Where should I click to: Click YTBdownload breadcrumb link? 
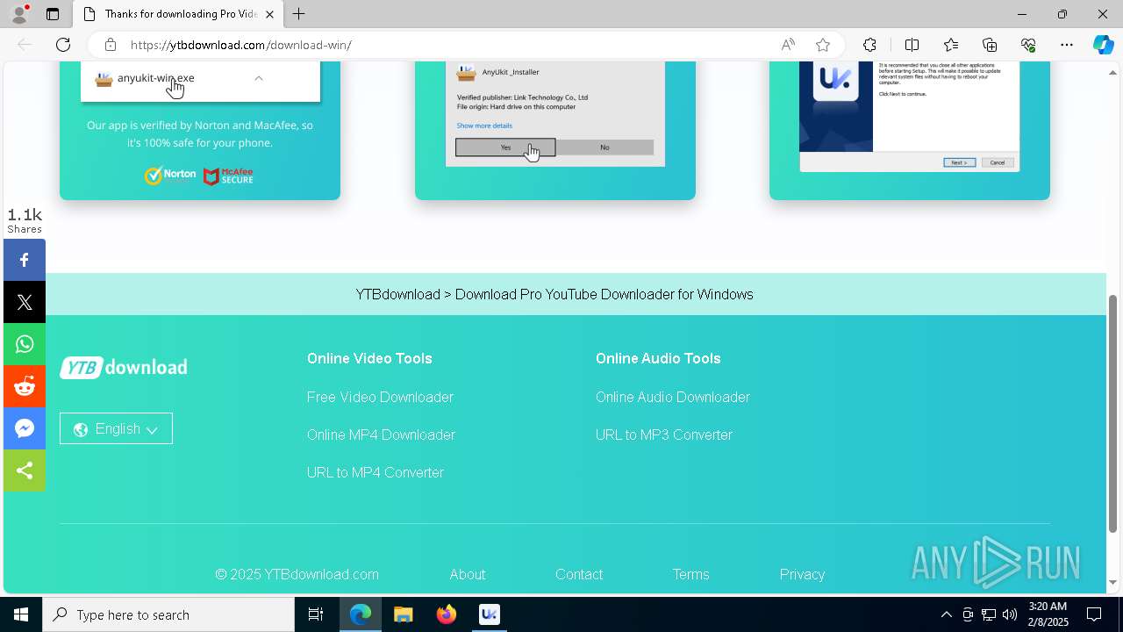click(x=397, y=294)
